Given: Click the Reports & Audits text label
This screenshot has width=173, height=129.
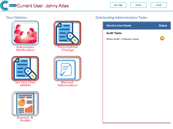Looking at the screenshot, I should [25, 119].
